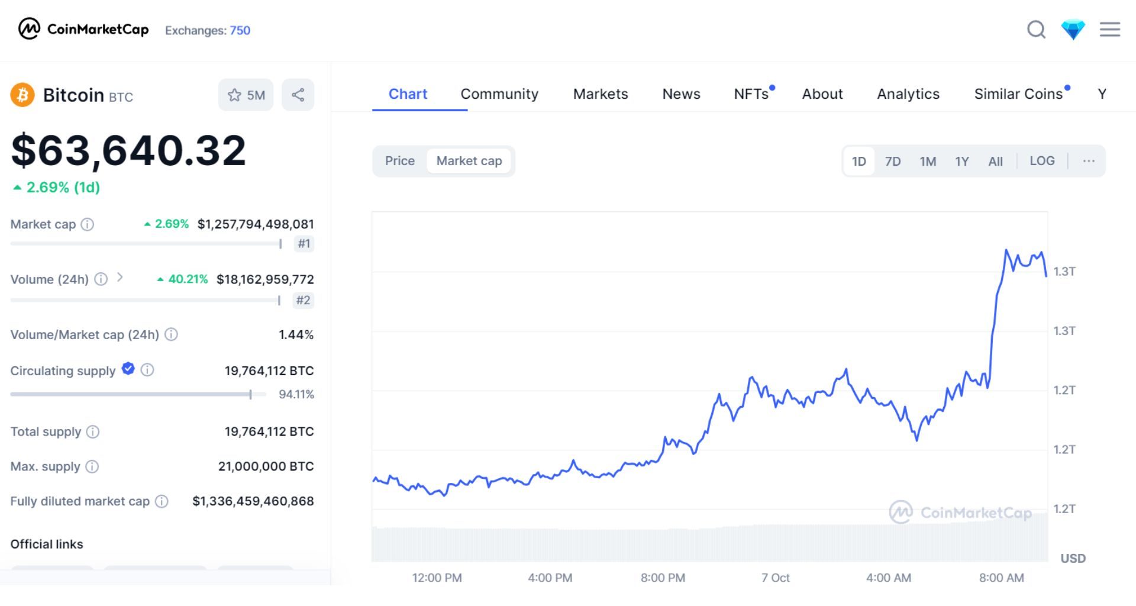Image resolution: width=1136 pixels, height=606 pixels.
Task: Enable LOG scale on the chart
Action: (1042, 160)
